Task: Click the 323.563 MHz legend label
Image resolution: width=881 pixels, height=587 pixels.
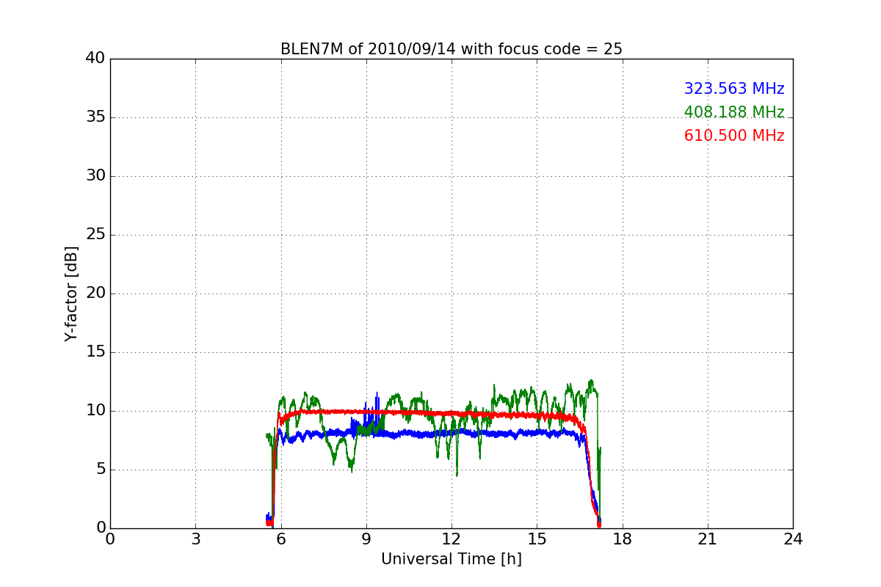Action: (x=734, y=89)
